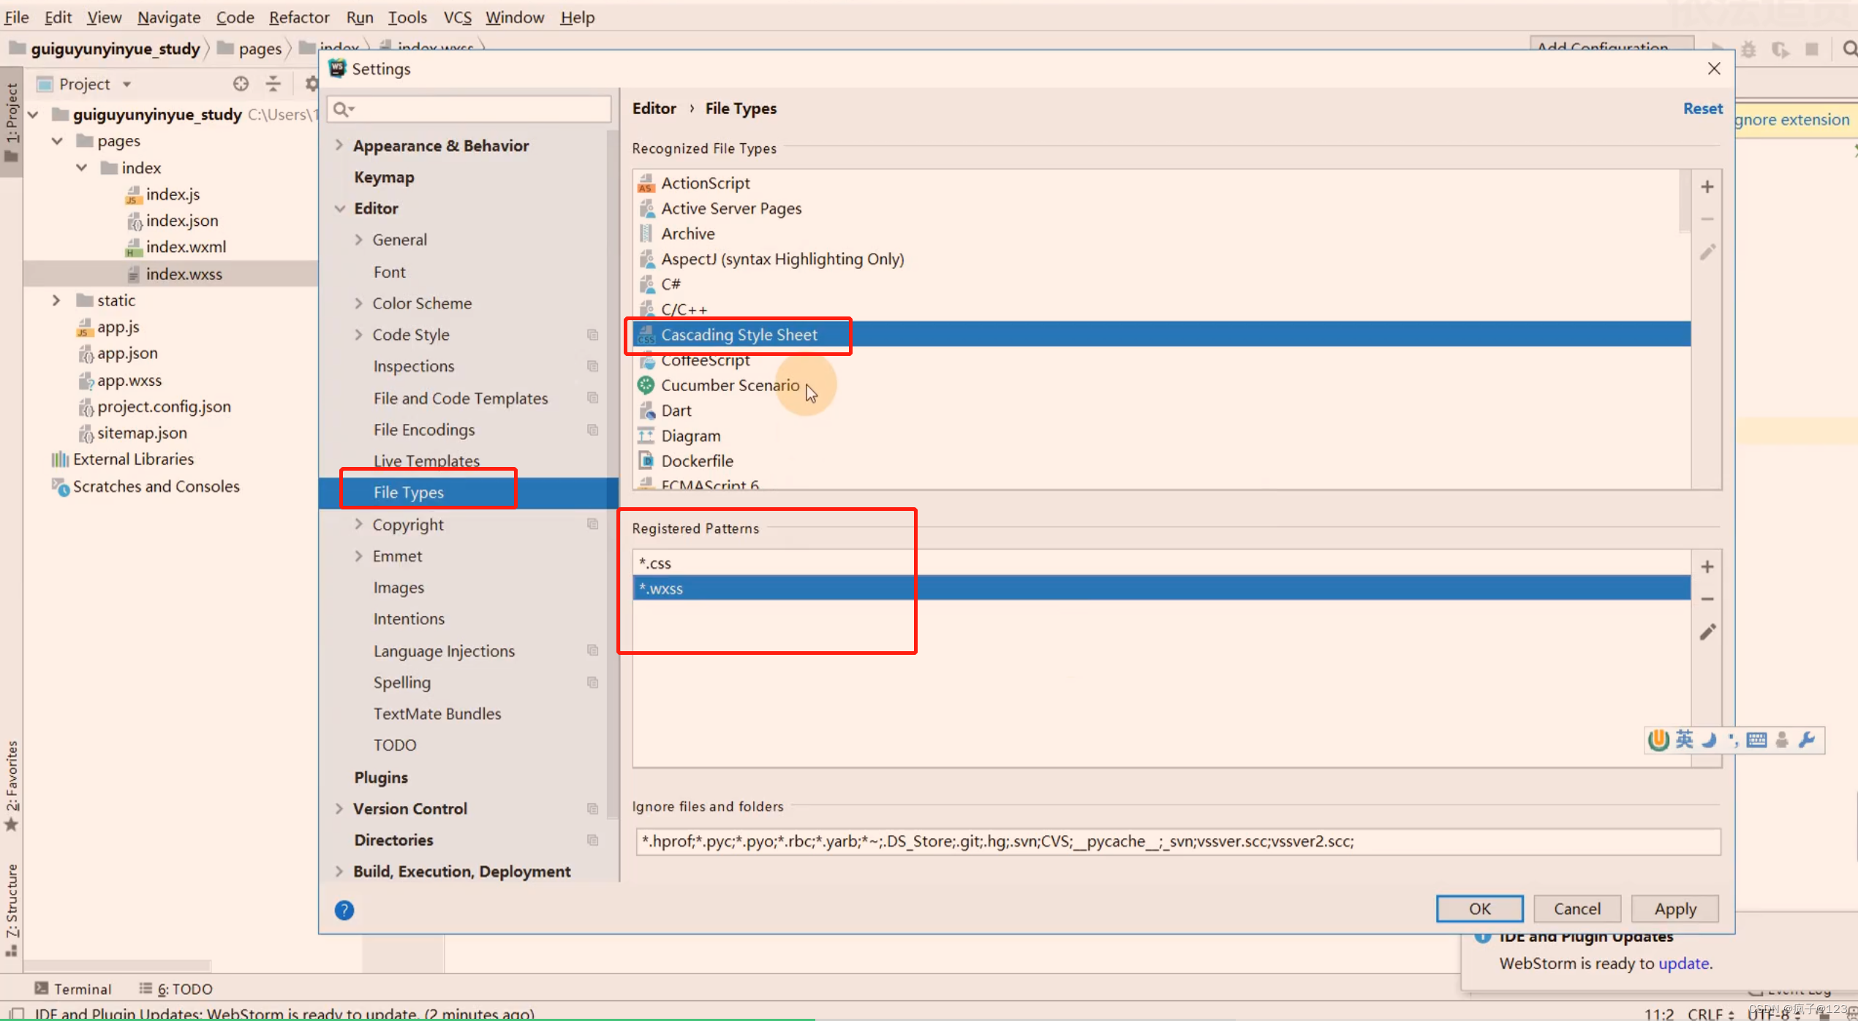
Task: Add a registered pattern with plus
Action: coord(1707,567)
